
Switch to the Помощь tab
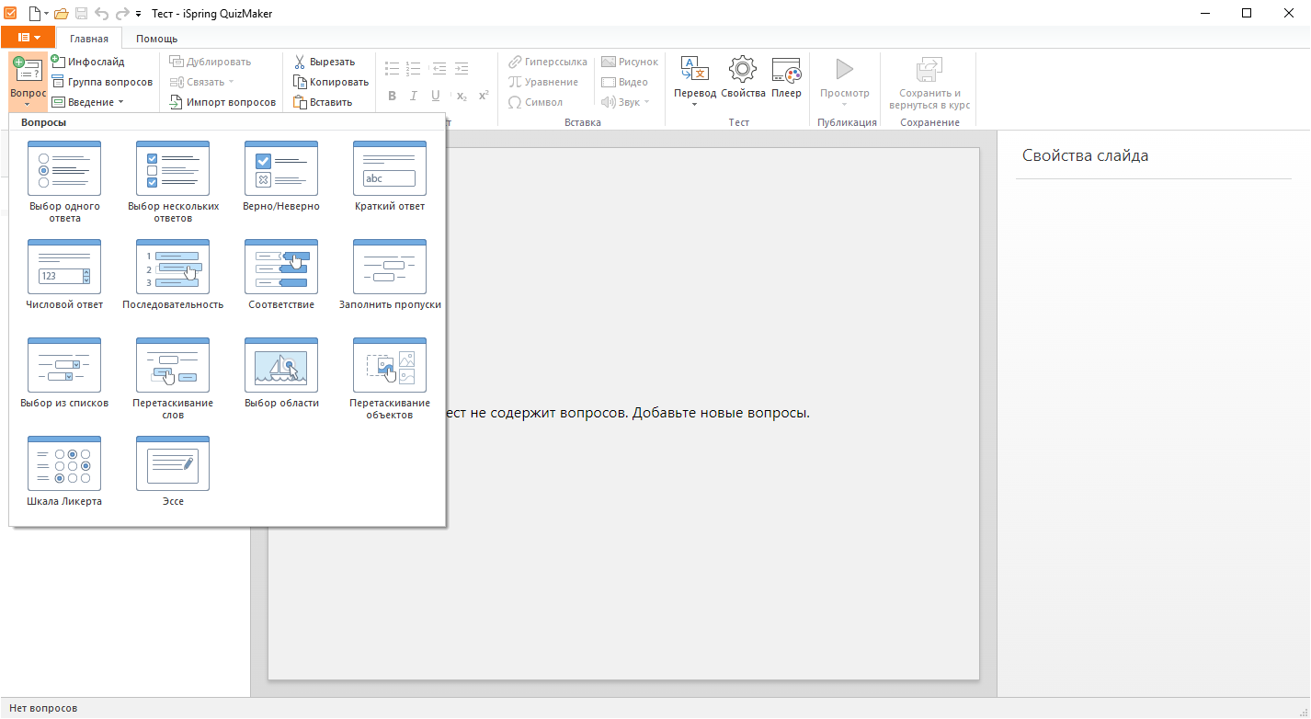pos(156,39)
